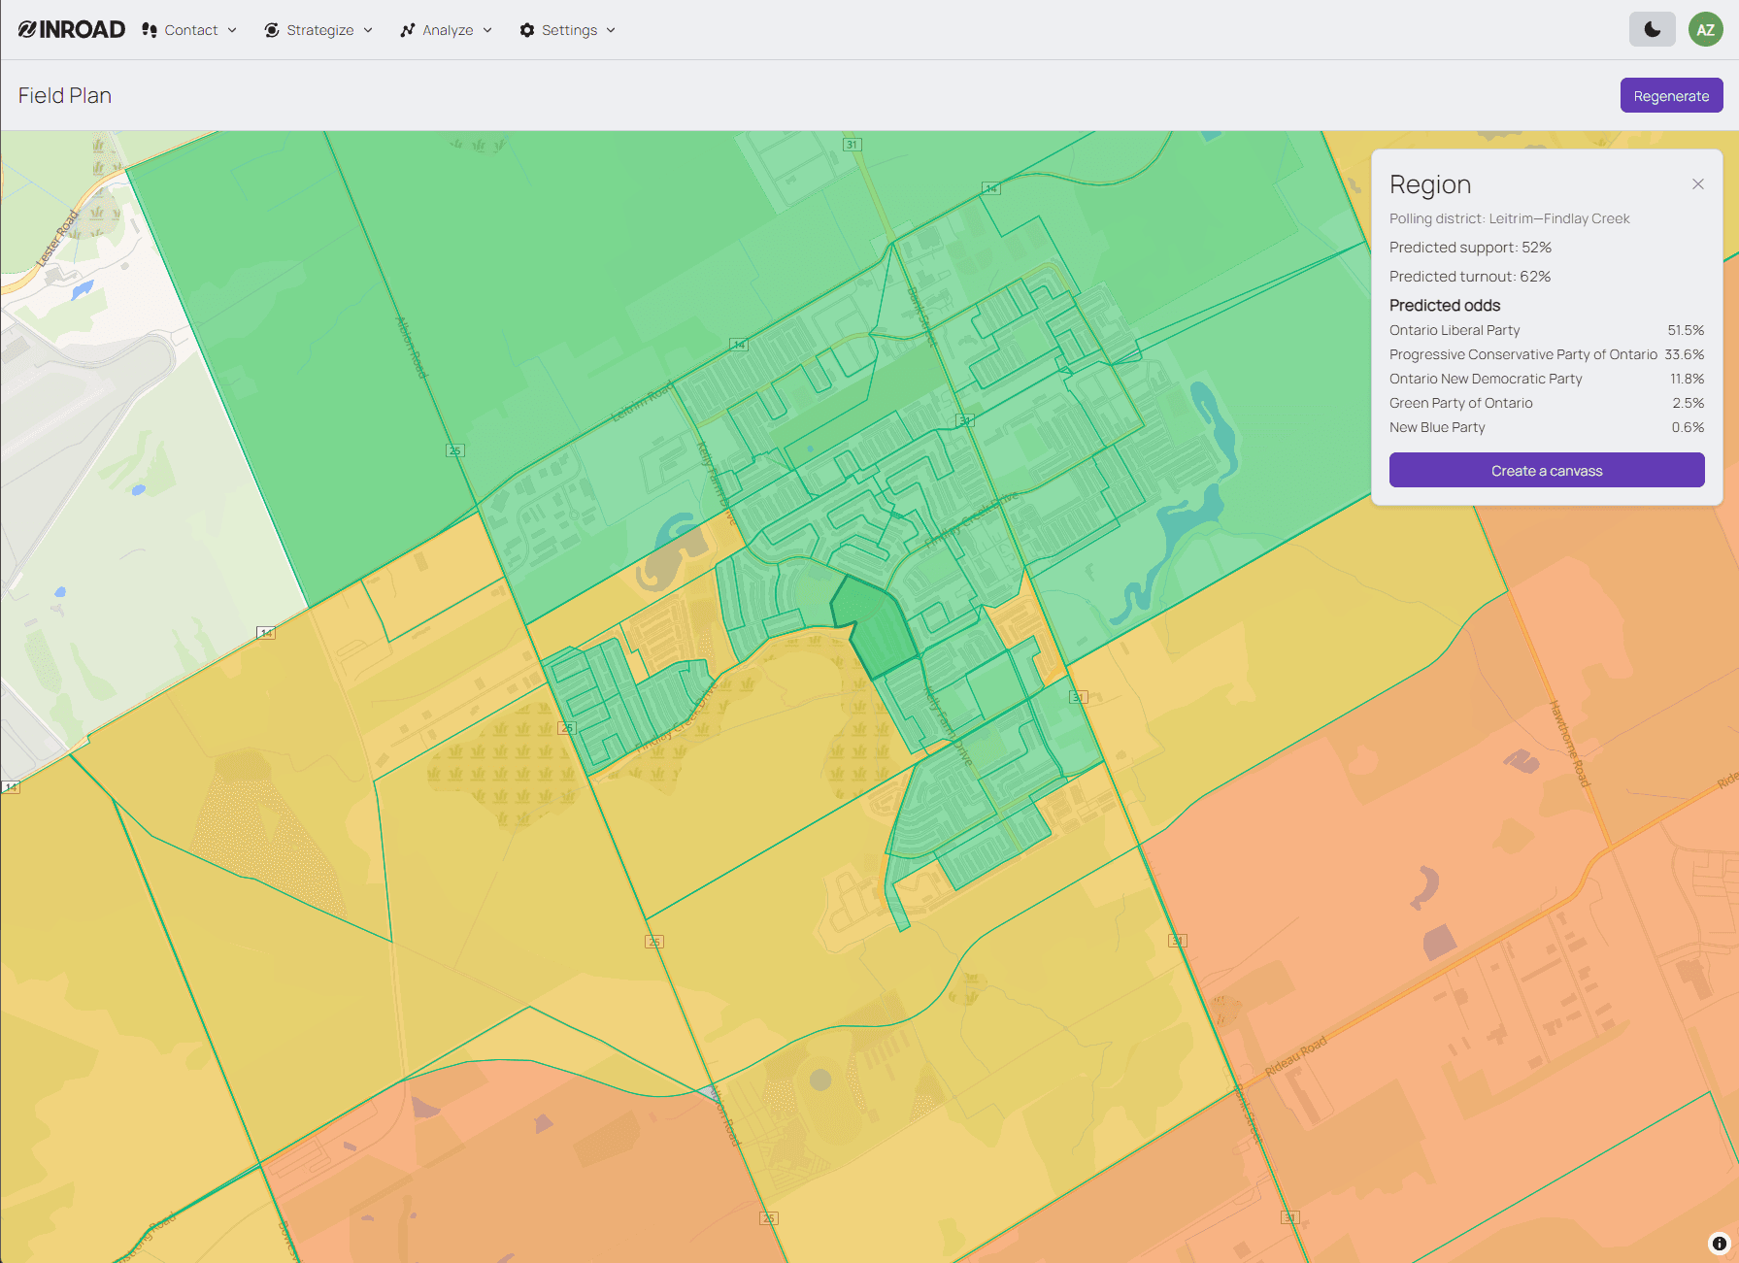
Task: Click the Polling district Leitrim—Findlay Creek text
Action: tap(1509, 218)
